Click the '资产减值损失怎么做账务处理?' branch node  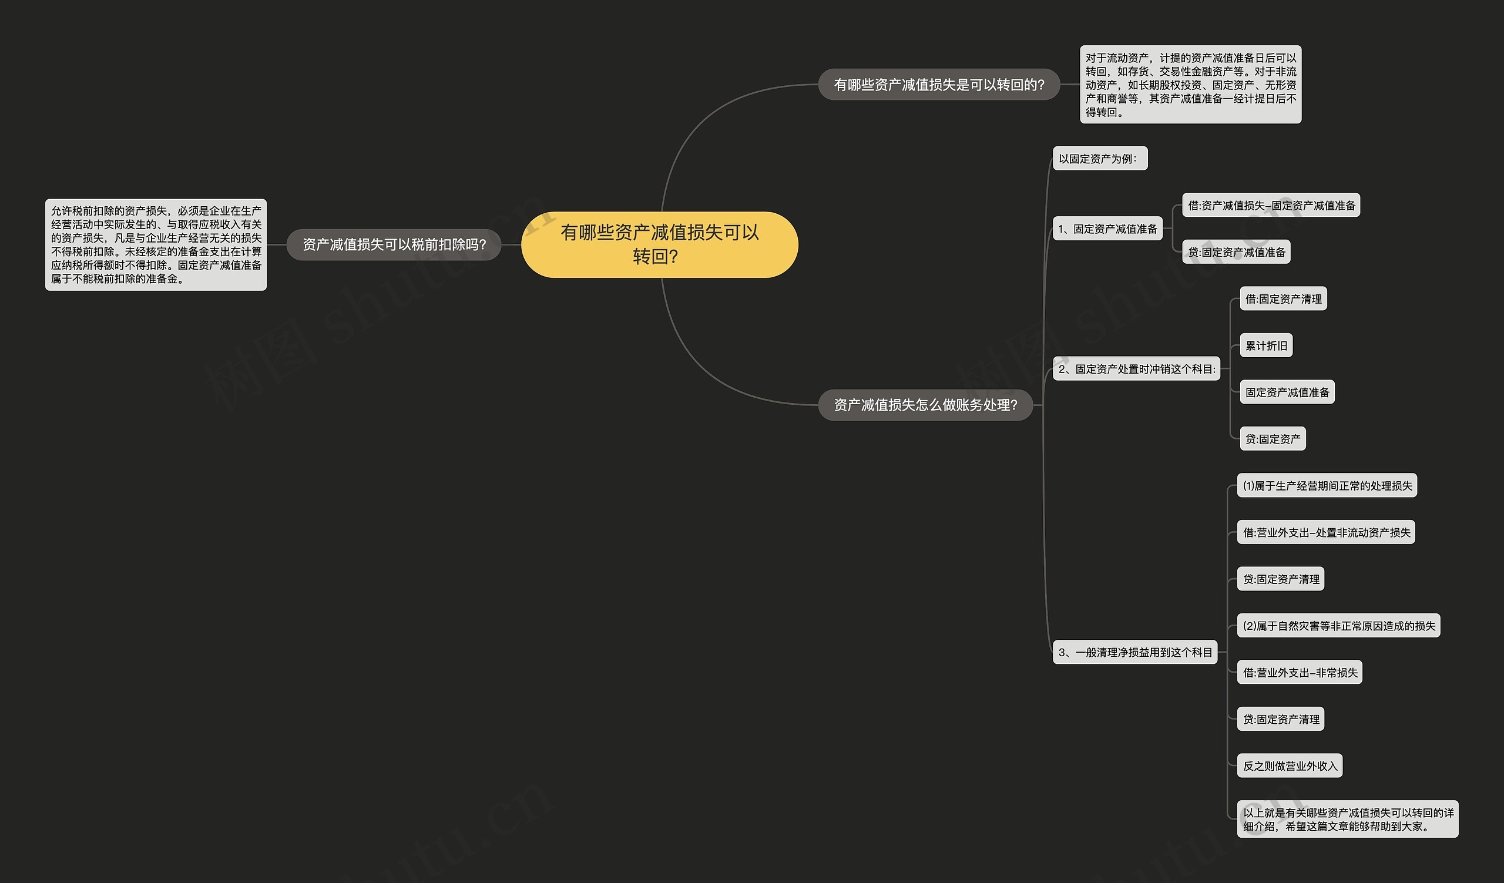coord(925,405)
